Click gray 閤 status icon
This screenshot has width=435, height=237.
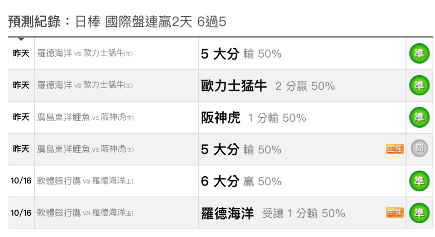click(419, 148)
